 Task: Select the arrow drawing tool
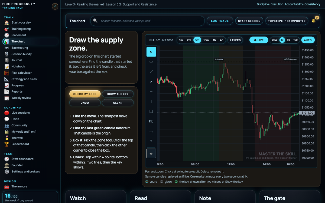[151, 81]
